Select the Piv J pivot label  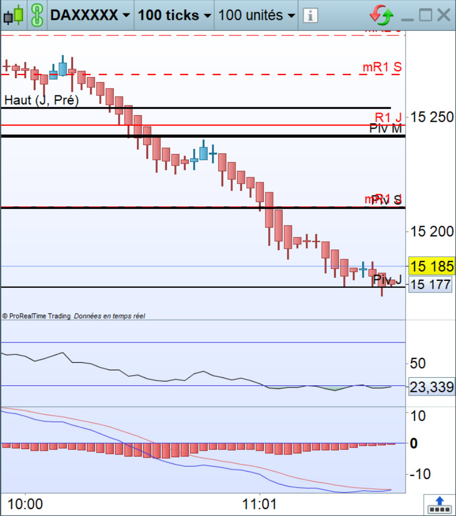(x=387, y=279)
